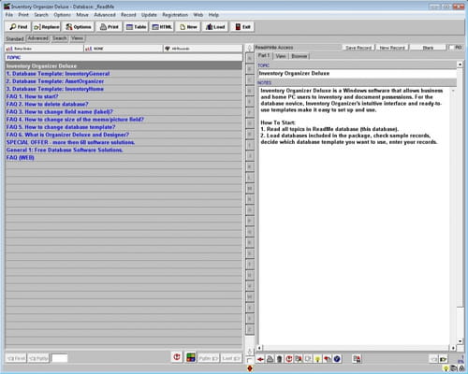Click the light bulb icon in the status corner
468x374 pixels.
pos(446,368)
